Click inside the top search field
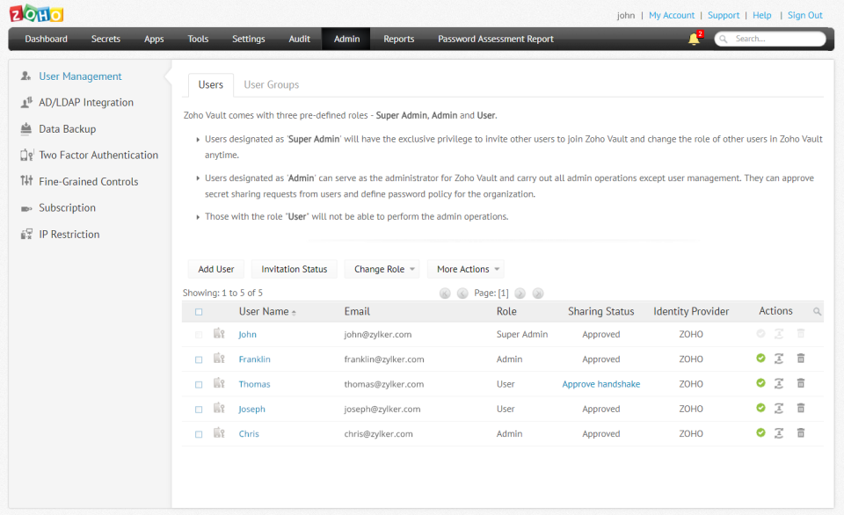844x515 pixels. click(x=774, y=39)
